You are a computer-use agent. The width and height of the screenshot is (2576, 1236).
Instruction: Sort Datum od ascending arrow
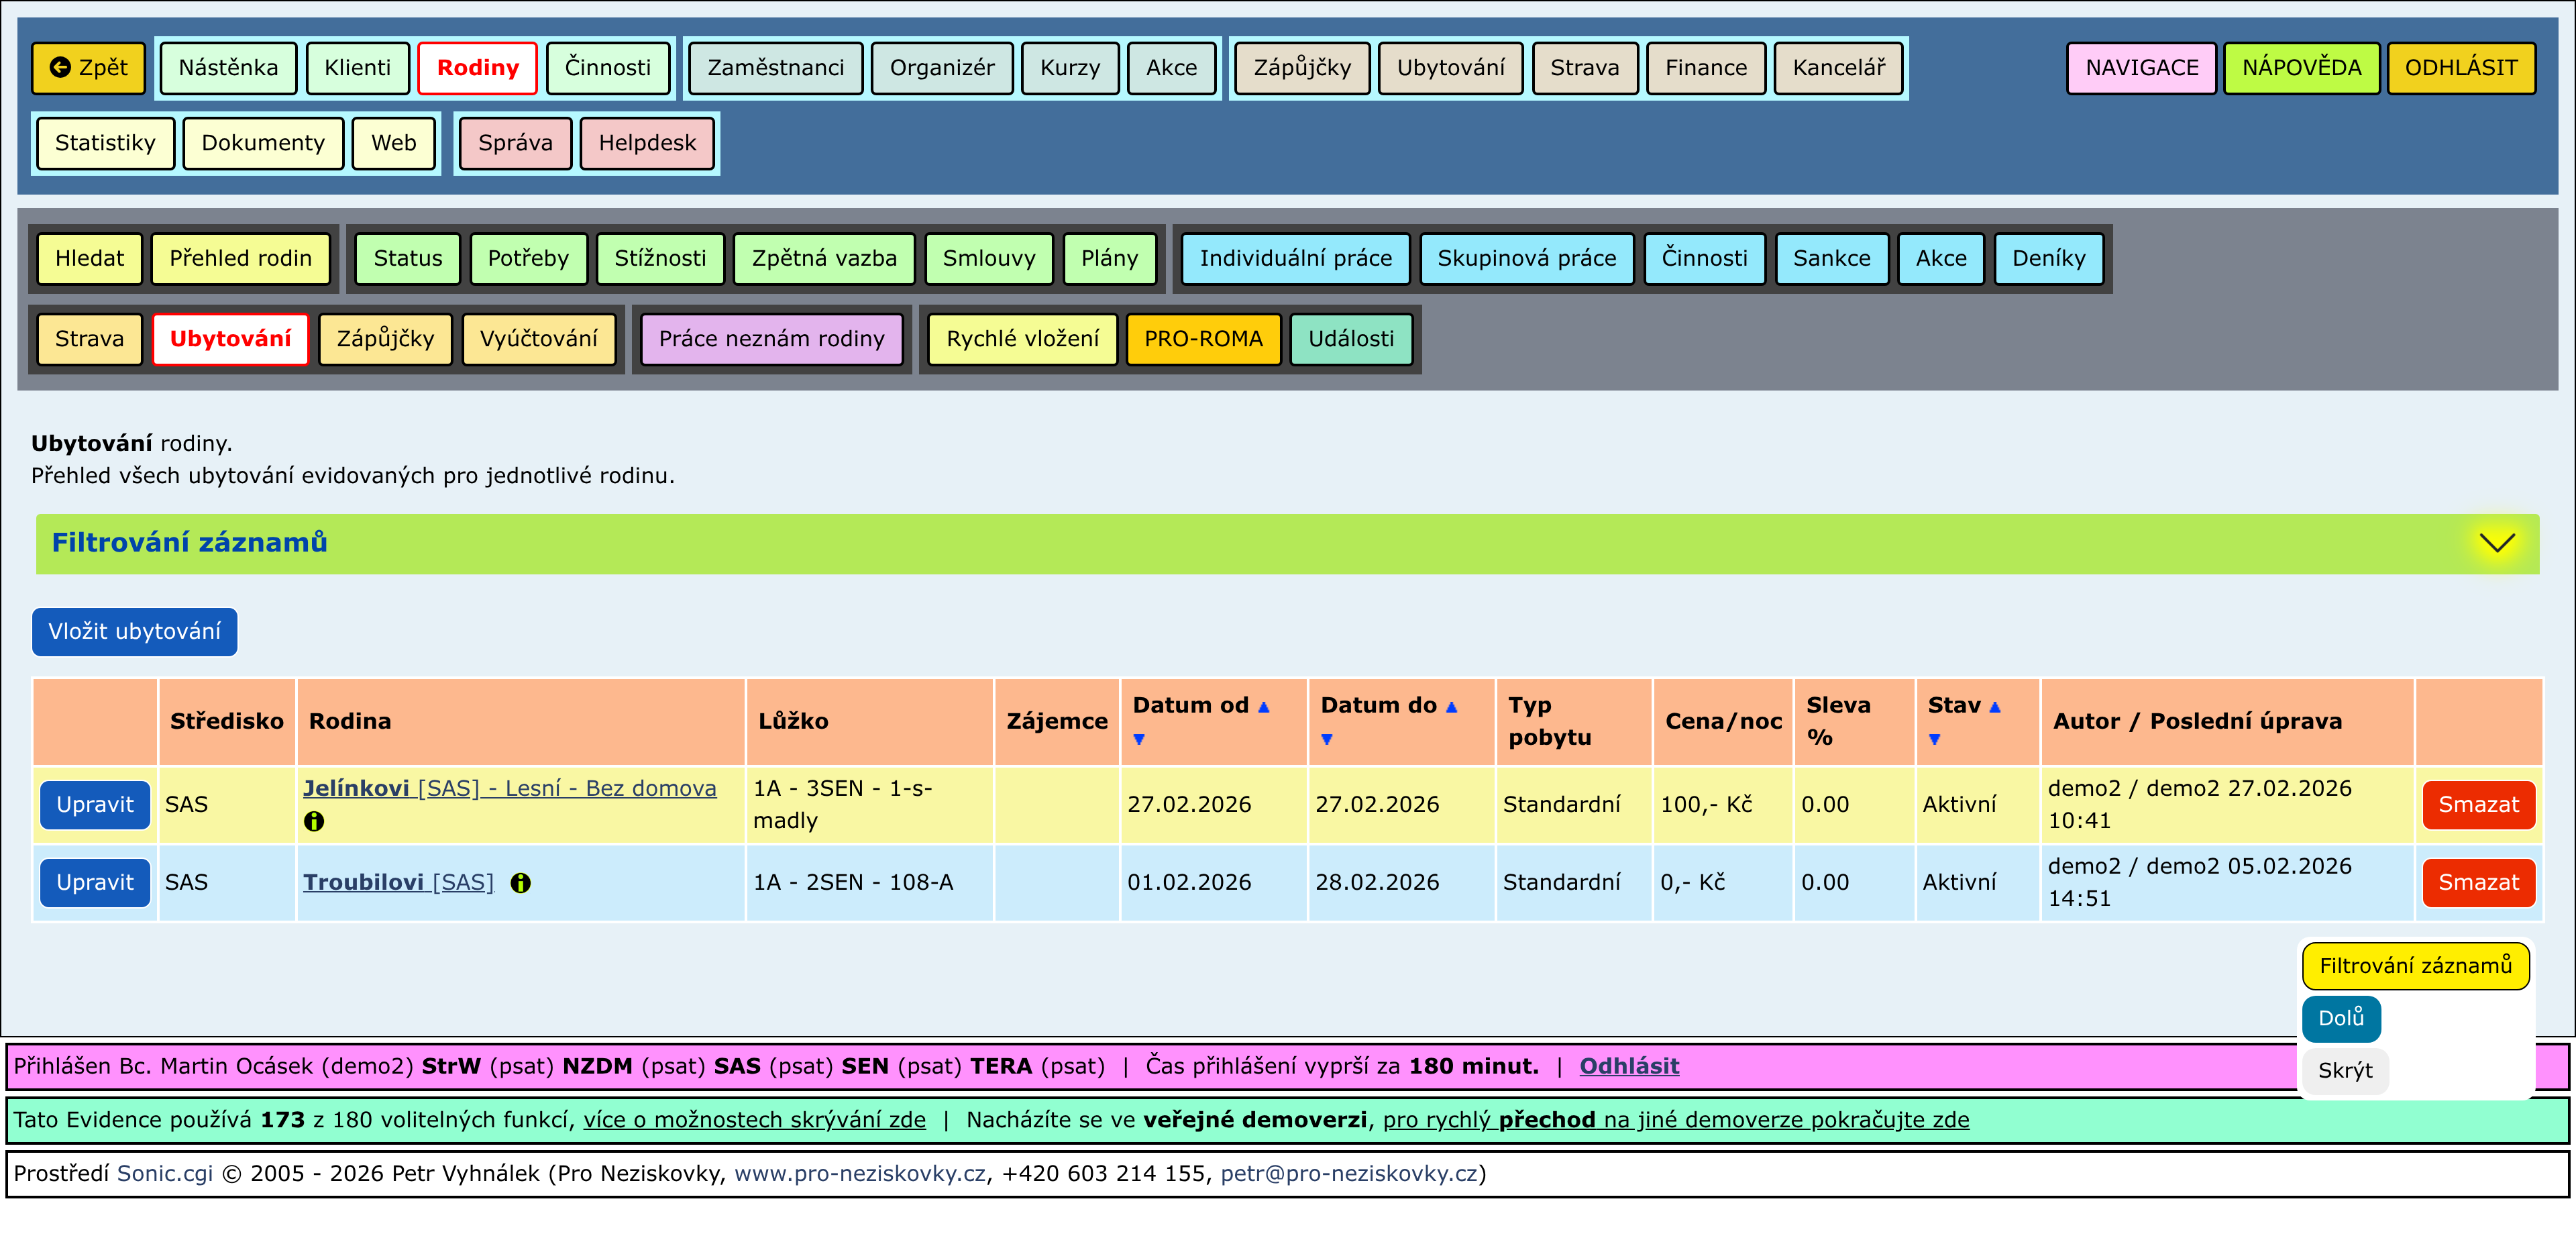tap(1264, 706)
